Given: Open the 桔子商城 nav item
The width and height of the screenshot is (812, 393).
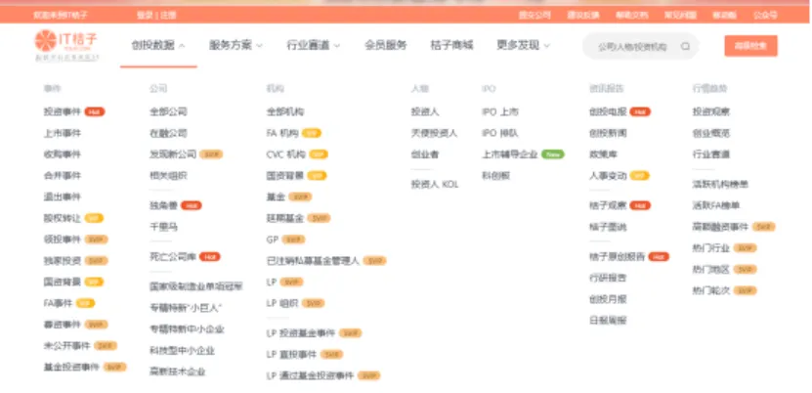Looking at the screenshot, I should pos(451,46).
